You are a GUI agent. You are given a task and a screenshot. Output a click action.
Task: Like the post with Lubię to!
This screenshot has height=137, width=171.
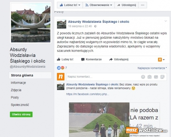pos(65,59)
